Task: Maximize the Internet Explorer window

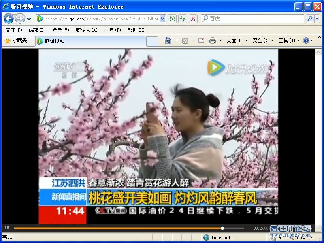Action: (308, 7)
